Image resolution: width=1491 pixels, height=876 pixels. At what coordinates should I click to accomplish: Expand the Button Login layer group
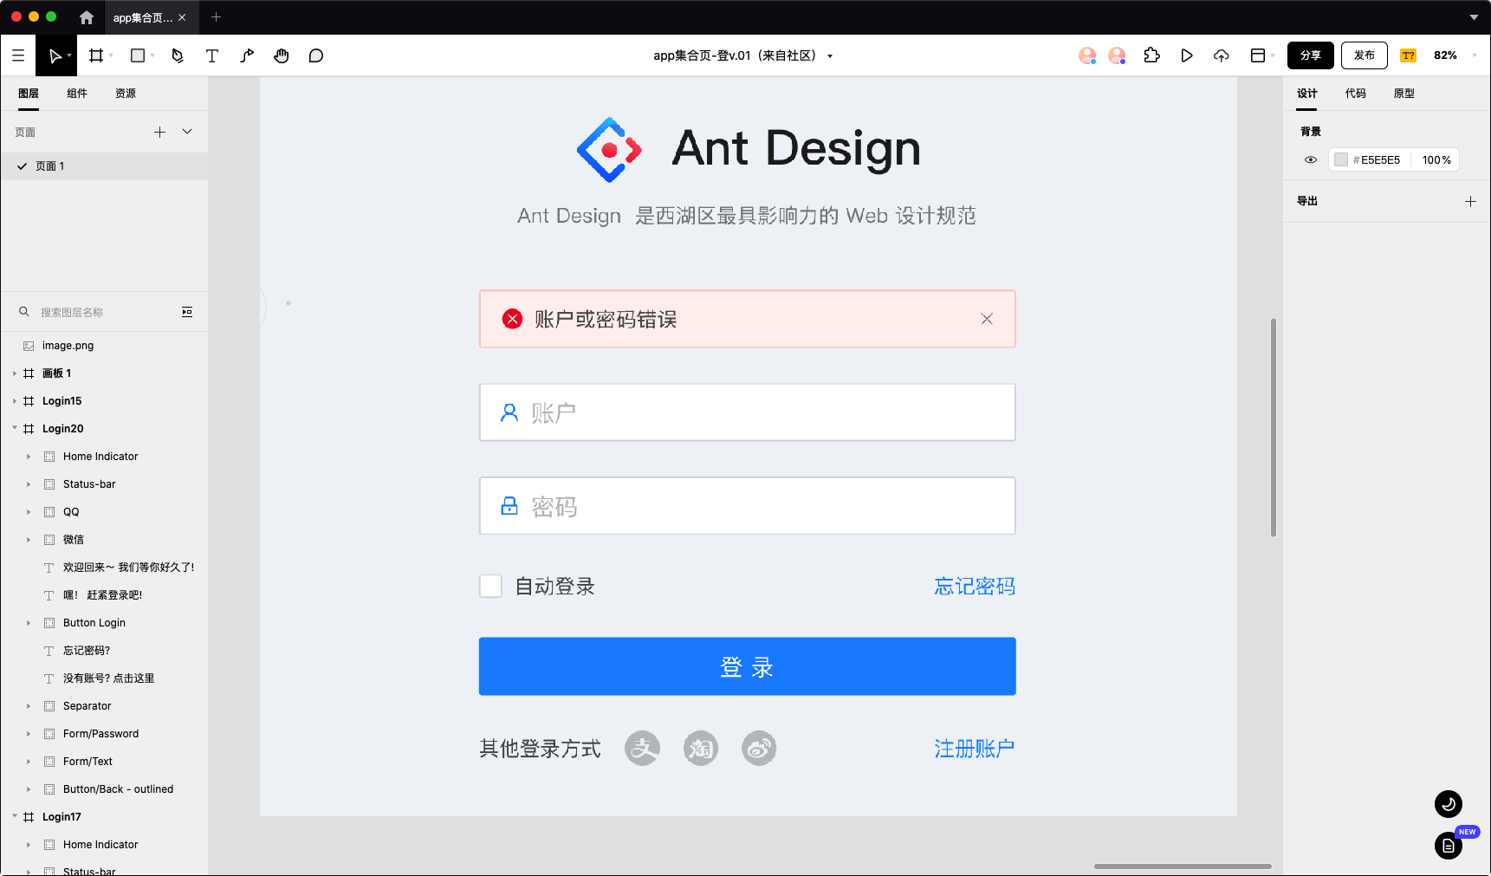[x=29, y=623]
